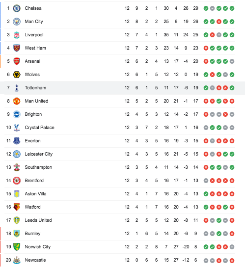This screenshot has width=245, height=267.
Task: Click the Liverpool club crest
Action: (17, 35)
